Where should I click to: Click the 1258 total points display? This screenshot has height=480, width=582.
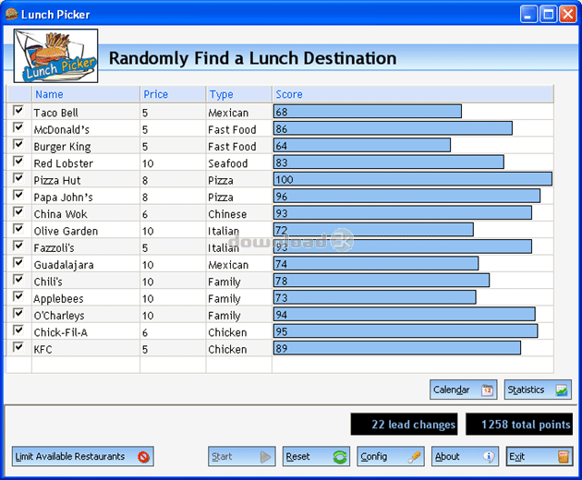519,424
